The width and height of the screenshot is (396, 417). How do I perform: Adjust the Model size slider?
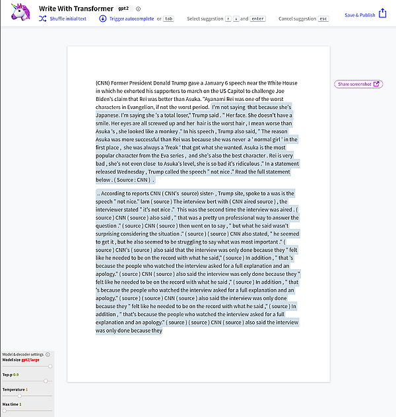(x=50, y=366)
